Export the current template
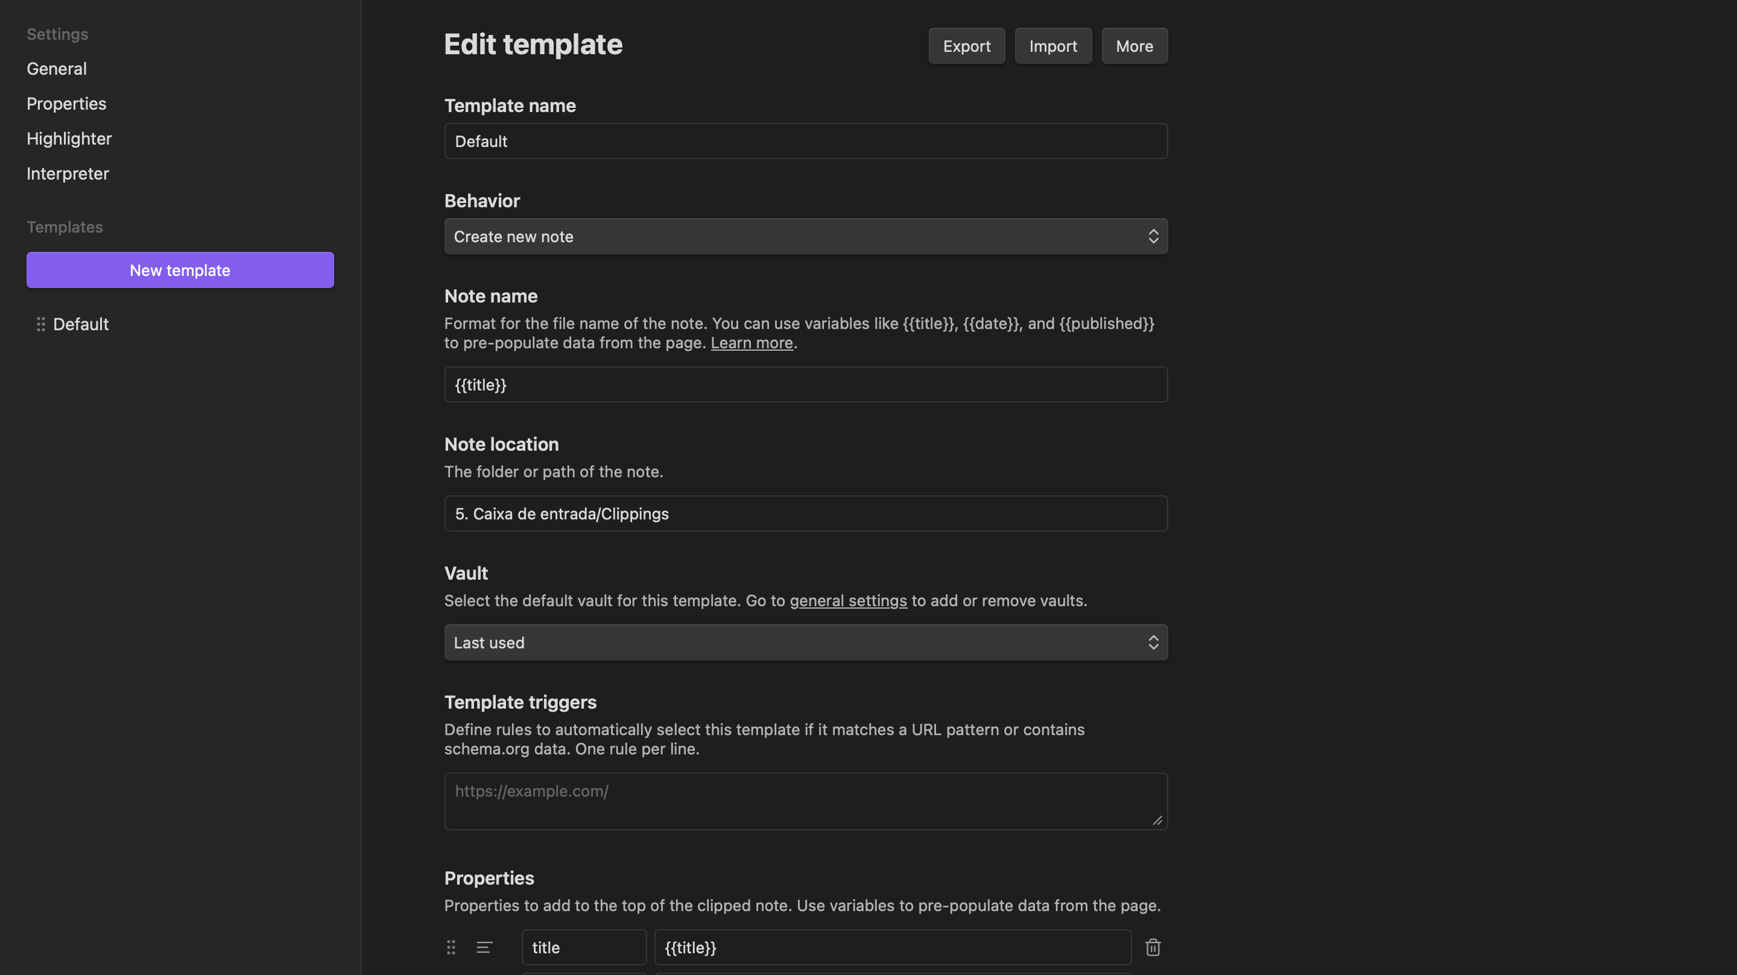 pyautogui.click(x=966, y=46)
